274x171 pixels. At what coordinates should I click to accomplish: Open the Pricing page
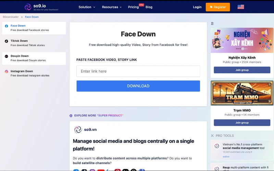tap(133, 7)
